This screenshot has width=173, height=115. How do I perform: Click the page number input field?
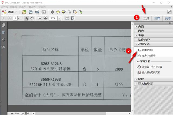15,18
